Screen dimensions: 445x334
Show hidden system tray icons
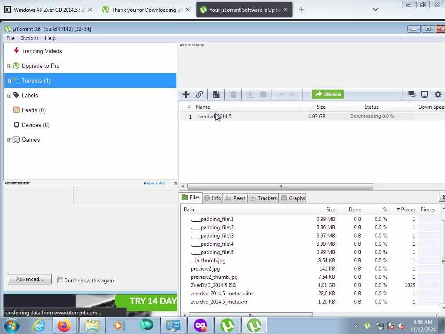click(356, 326)
